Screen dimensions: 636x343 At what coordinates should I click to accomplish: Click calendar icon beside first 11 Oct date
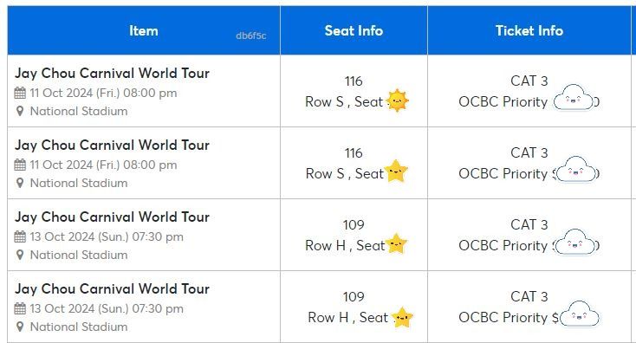coord(20,93)
